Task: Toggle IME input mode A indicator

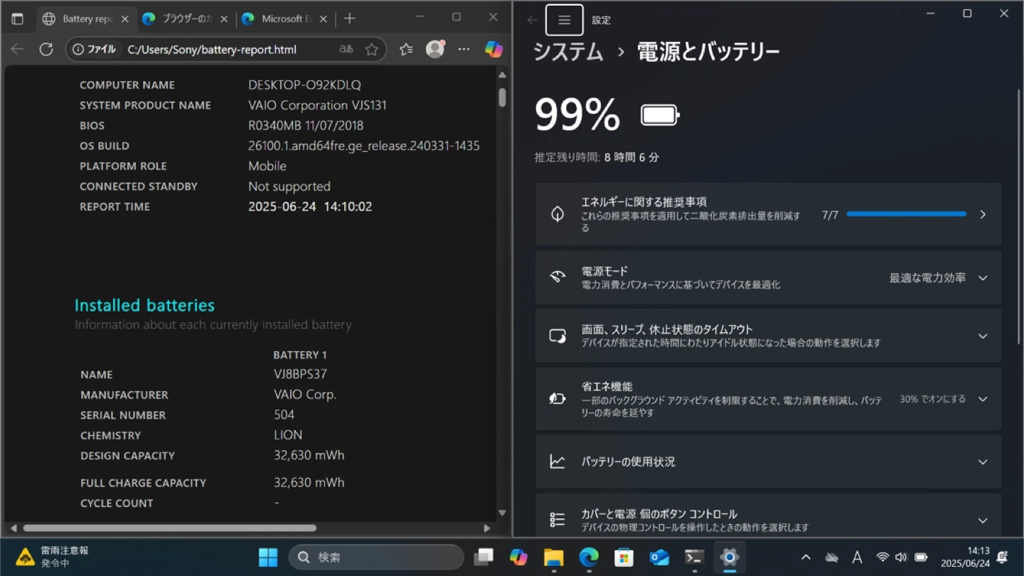Action: (x=857, y=558)
